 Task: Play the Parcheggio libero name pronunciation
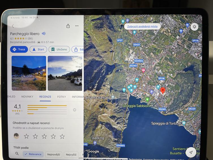pyautogui.click(x=44, y=33)
